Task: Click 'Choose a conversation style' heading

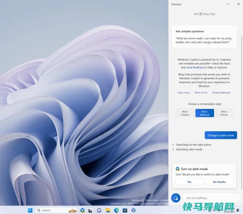Action: tap(205, 104)
